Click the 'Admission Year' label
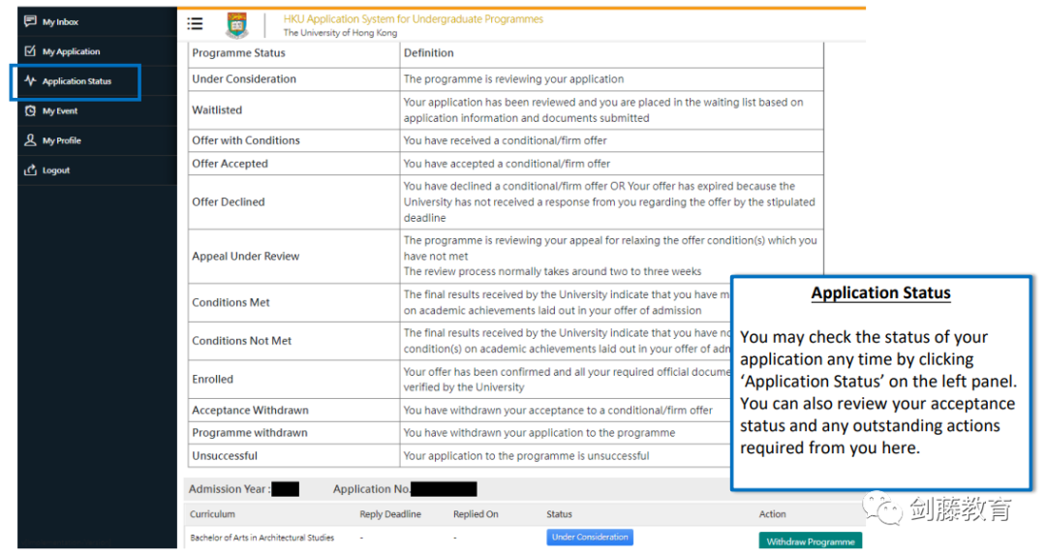This screenshot has width=1046, height=555. click(230, 489)
